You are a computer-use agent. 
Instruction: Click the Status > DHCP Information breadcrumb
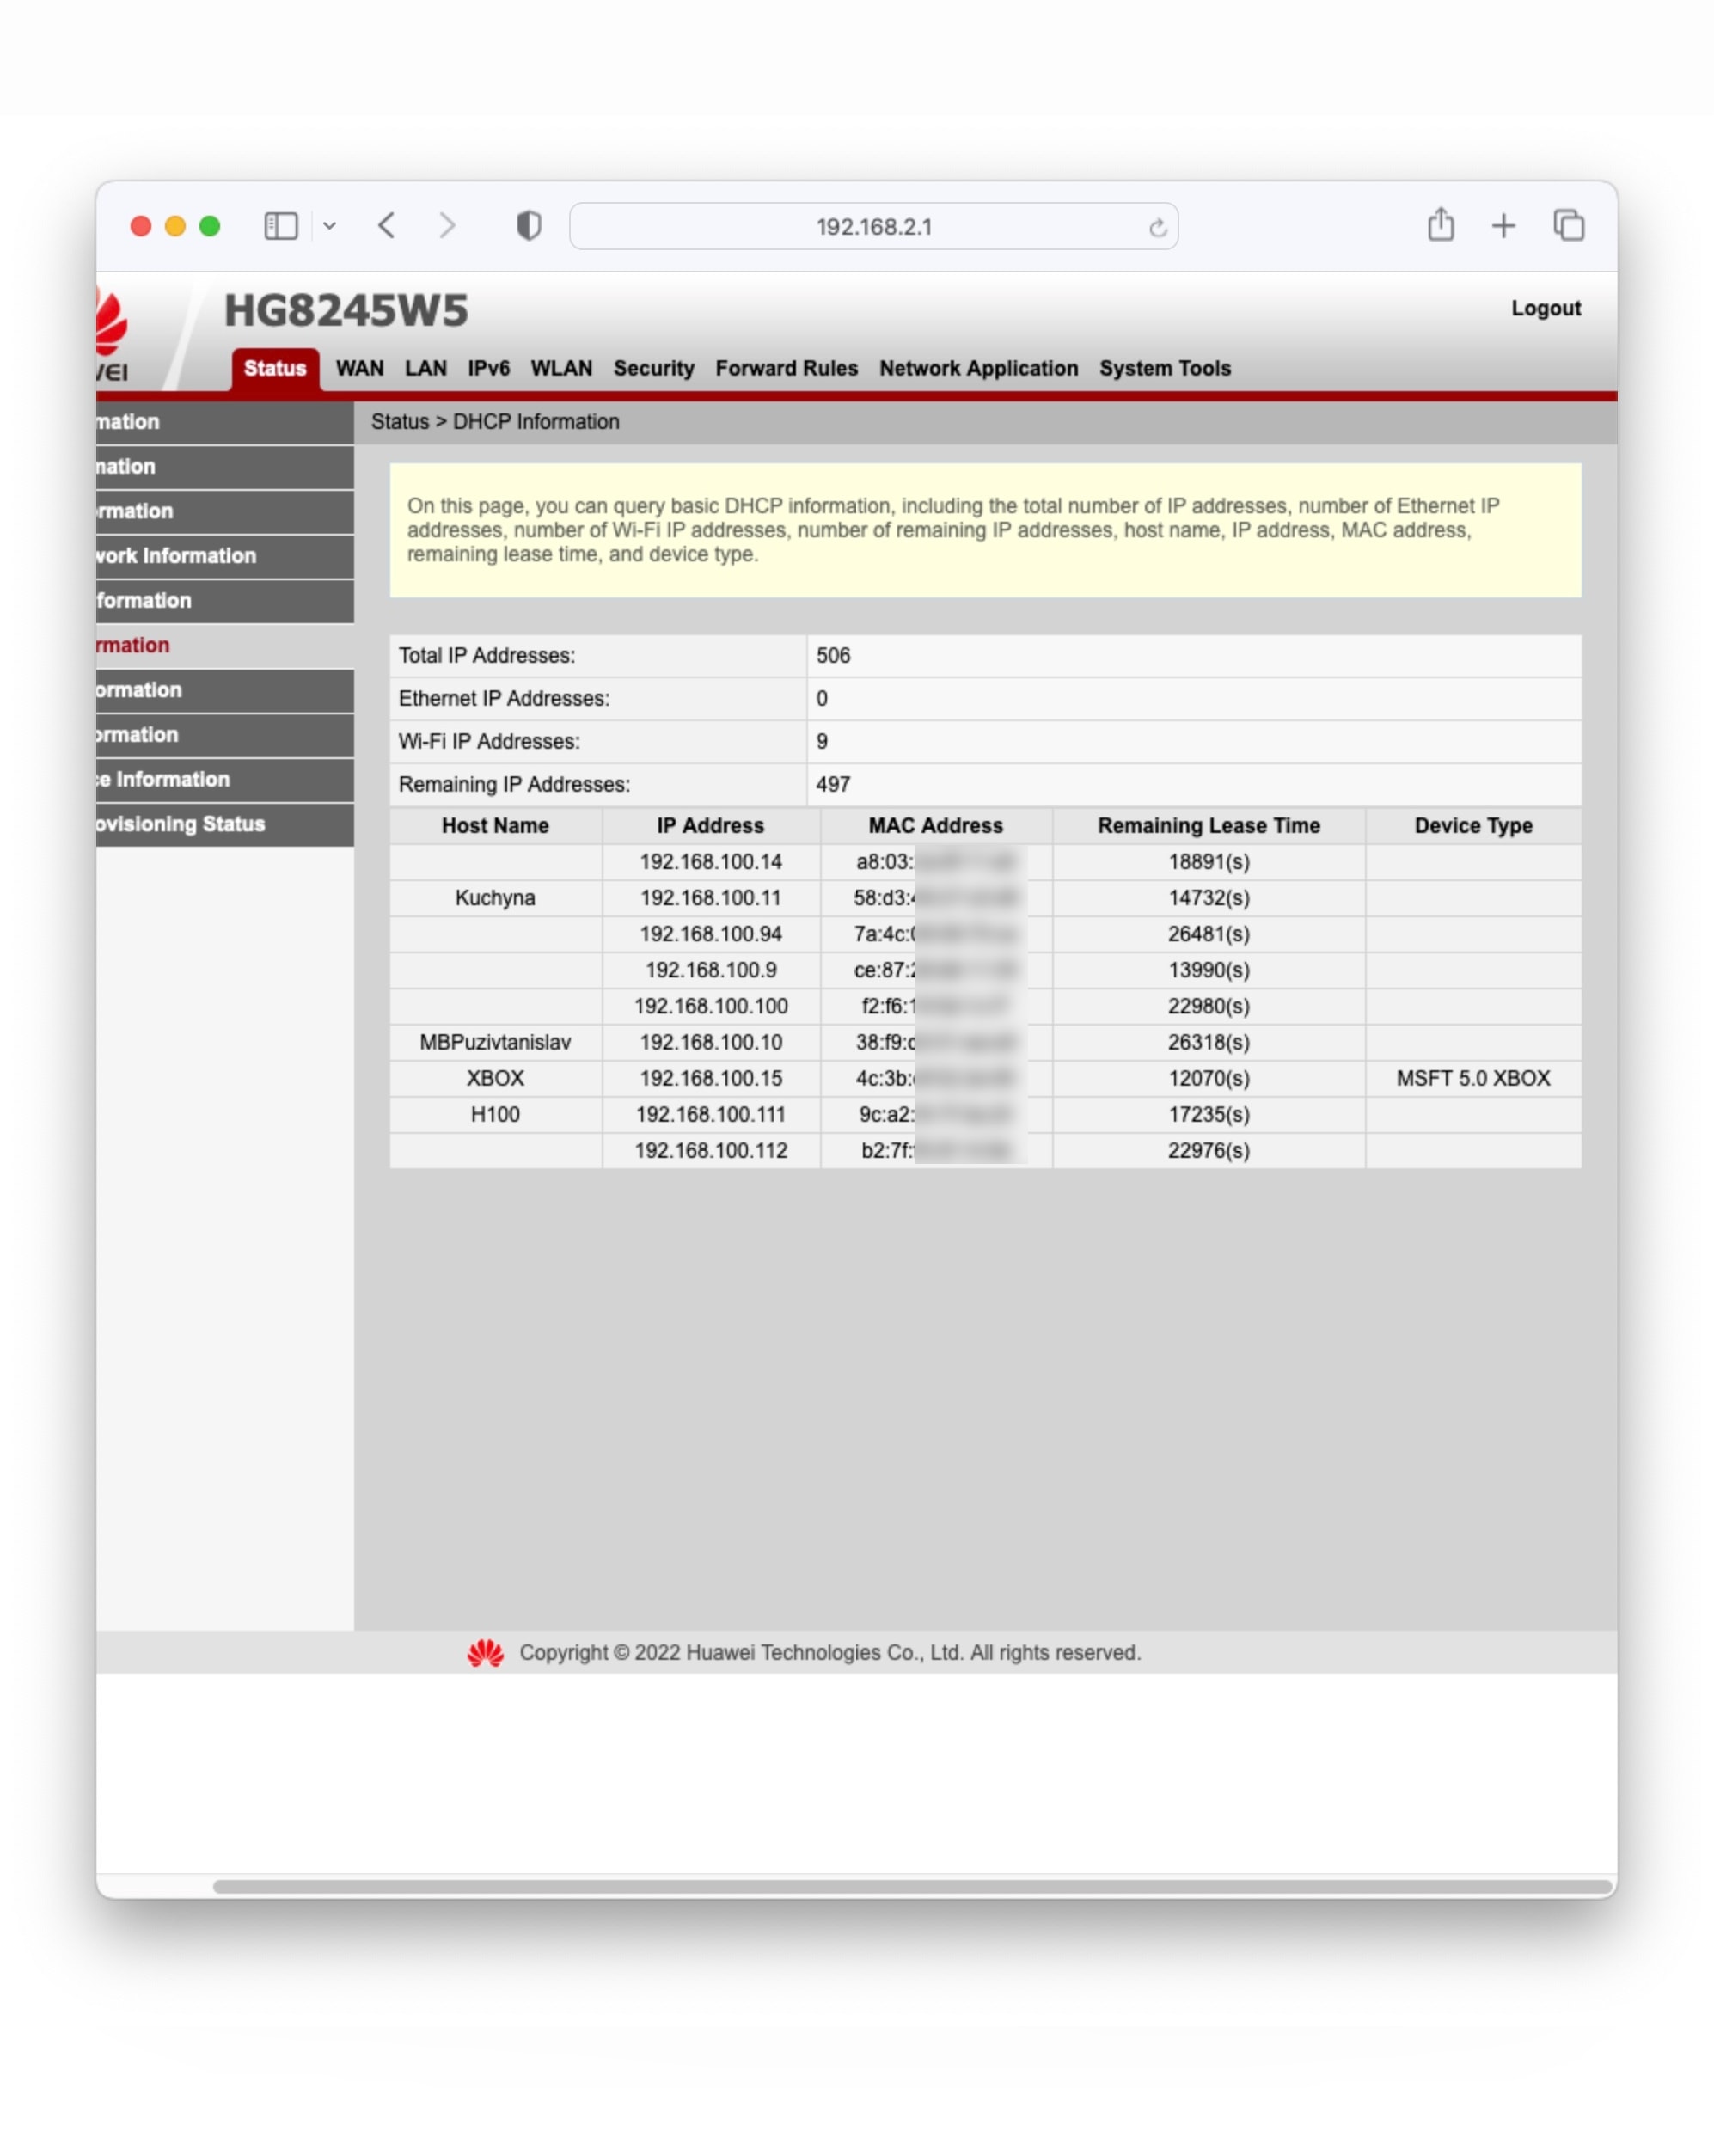click(x=495, y=421)
